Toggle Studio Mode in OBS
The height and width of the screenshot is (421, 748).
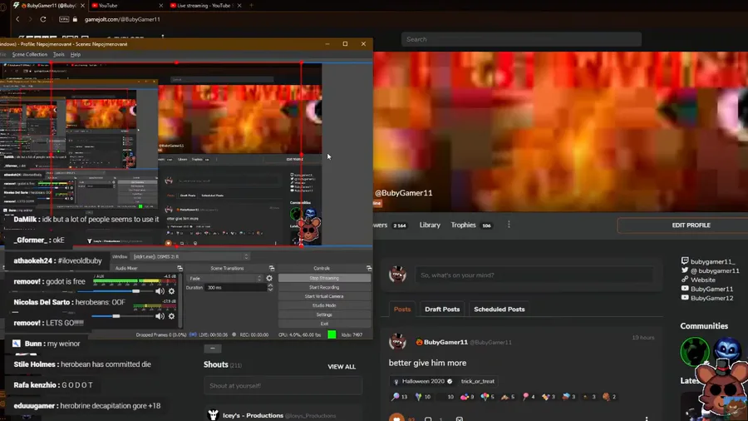(x=324, y=305)
